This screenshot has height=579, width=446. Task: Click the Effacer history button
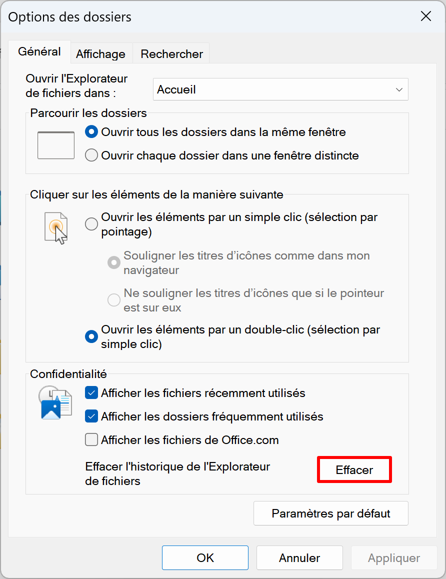point(354,469)
